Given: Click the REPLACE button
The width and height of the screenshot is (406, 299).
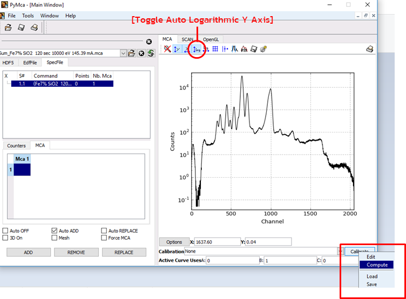Looking at the screenshot, I should [124, 252].
